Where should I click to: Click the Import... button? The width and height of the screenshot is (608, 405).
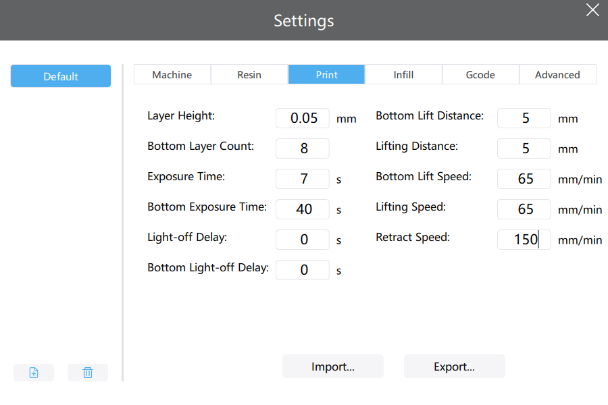(332, 367)
